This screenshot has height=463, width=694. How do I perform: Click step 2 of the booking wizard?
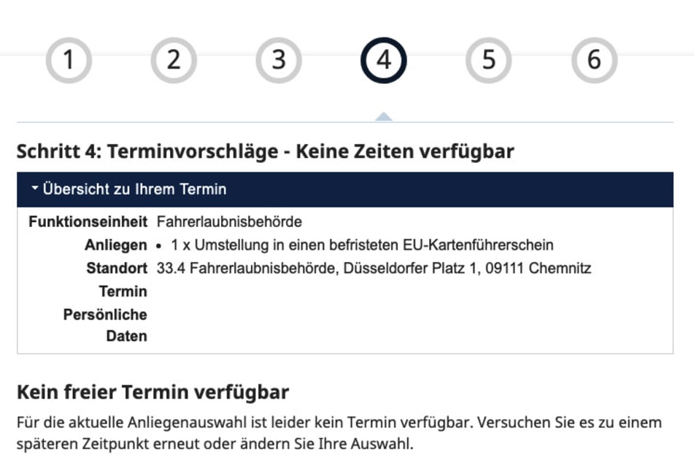point(174,58)
